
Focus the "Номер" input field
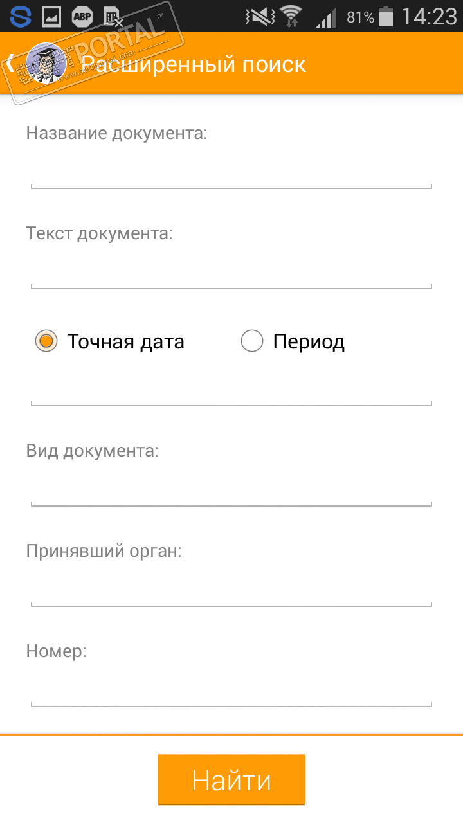232,691
